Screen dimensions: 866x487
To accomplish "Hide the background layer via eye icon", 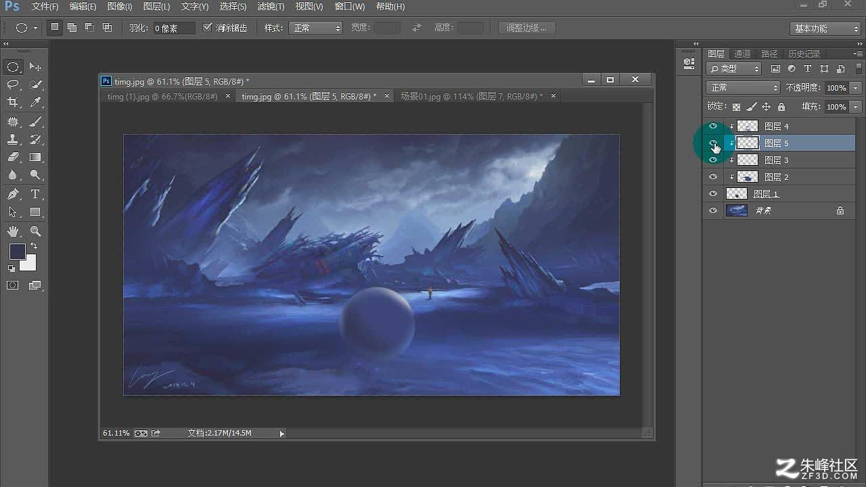I will click(x=712, y=210).
